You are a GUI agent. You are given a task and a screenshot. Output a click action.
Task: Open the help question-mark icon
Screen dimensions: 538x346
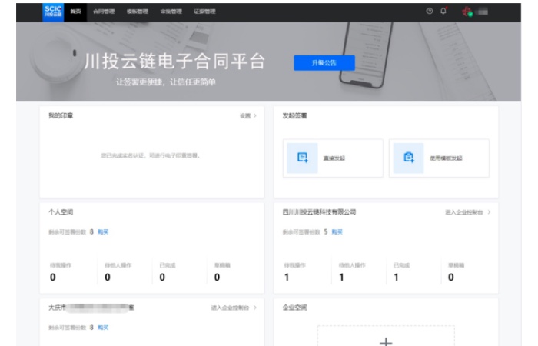click(429, 11)
